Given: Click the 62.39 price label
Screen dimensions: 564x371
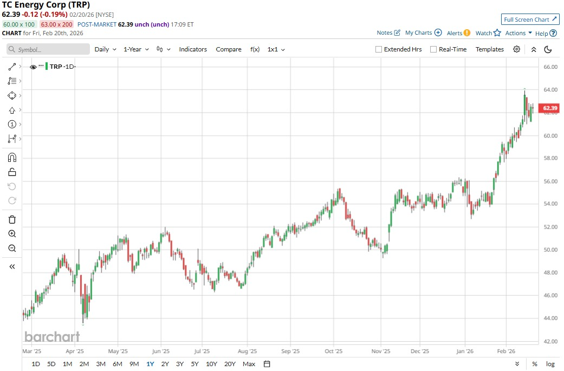Looking at the screenshot, I should [549, 108].
